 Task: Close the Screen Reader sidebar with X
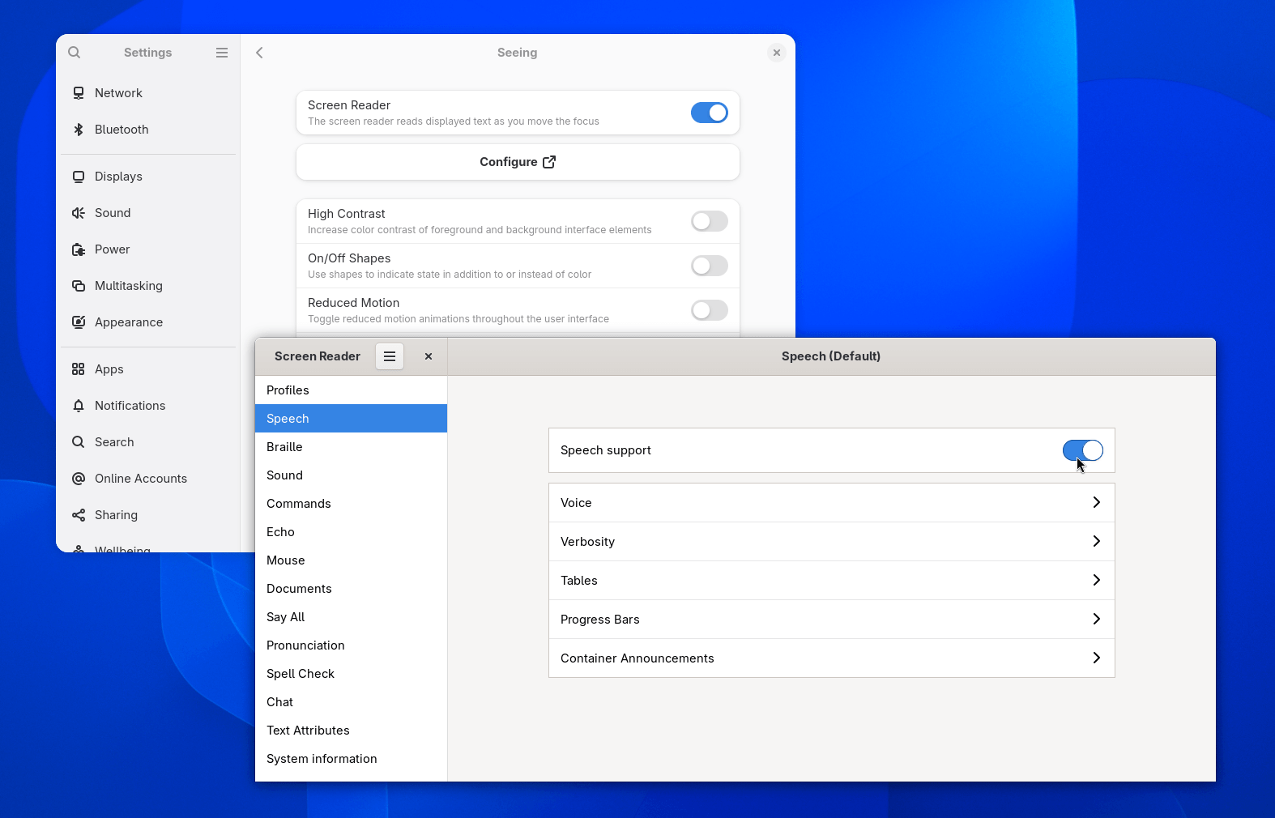point(429,356)
